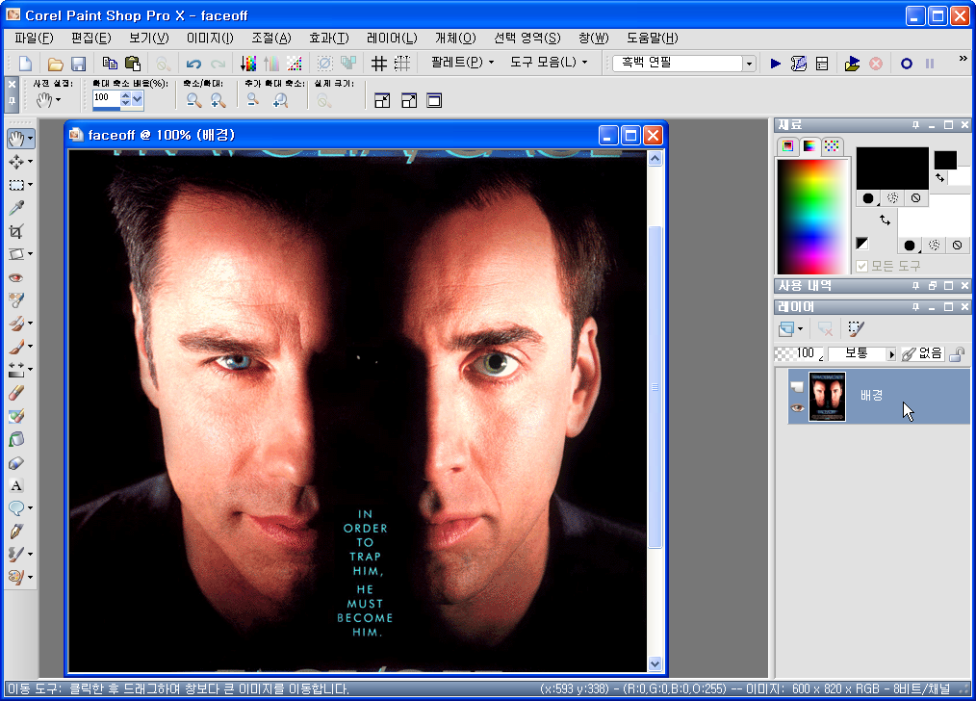Open the 편집(E) menu
Image resolution: width=976 pixels, height=701 pixels.
click(x=90, y=39)
